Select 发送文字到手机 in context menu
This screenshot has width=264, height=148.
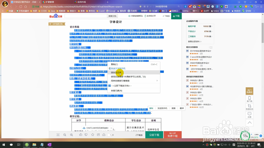(x=134, y=68)
